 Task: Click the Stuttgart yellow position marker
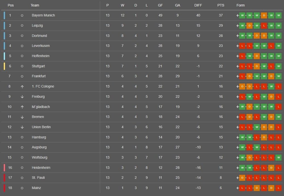coord(4,66)
